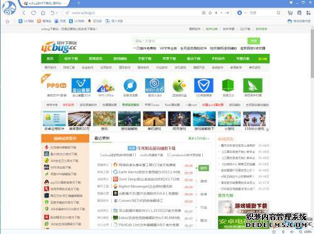The width and height of the screenshot is (314, 234).
Task: Open the WPS Office software icon
Action: point(106,86)
